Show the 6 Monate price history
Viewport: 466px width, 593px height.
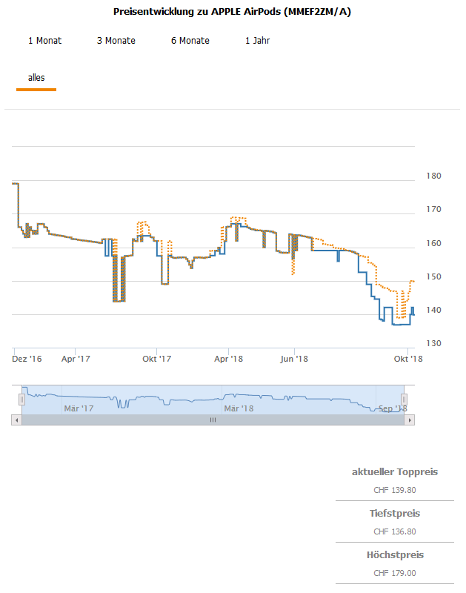pyautogui.click(x=190, y=41)
